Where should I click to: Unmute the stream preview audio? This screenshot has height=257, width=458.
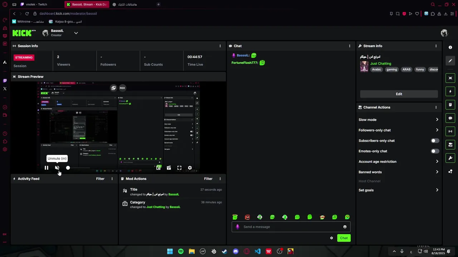click(x=57, y=168)
